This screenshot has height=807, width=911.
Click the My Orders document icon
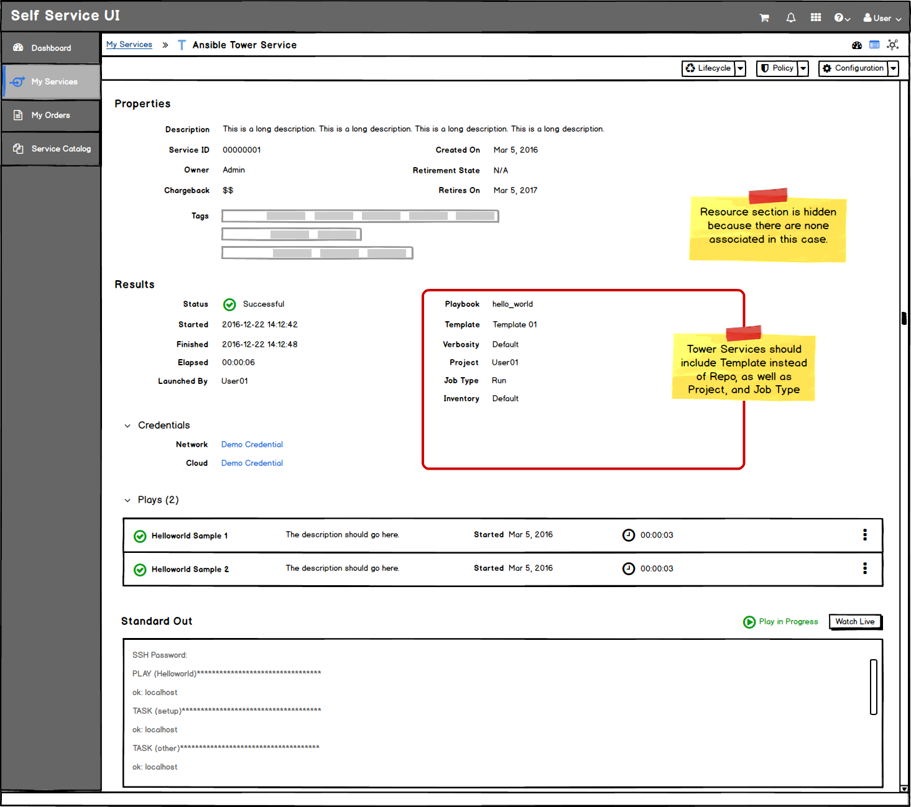(x=18, y=115)
